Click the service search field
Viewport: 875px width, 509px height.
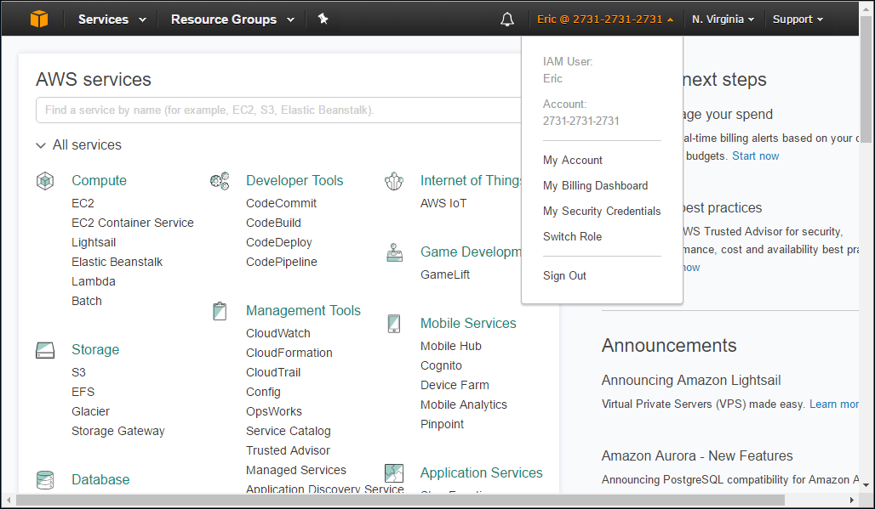278,110
